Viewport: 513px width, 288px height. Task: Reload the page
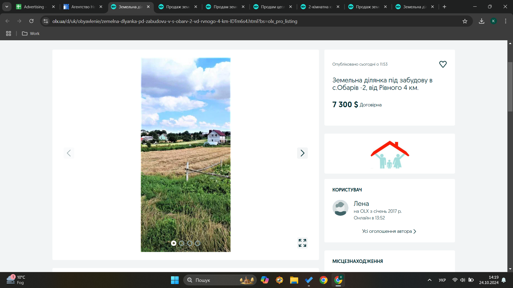32,21
